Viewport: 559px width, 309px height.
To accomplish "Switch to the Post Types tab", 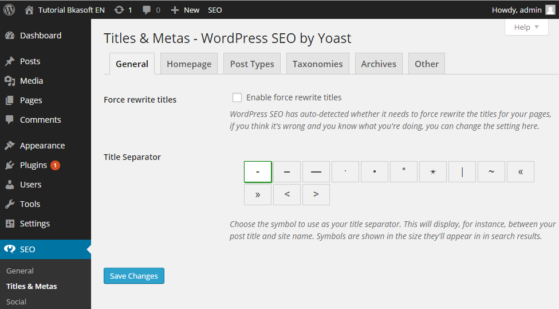I will click(252, 64).
